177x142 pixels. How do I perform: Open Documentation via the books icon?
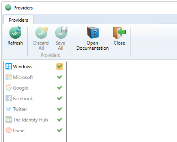point(93,33)
